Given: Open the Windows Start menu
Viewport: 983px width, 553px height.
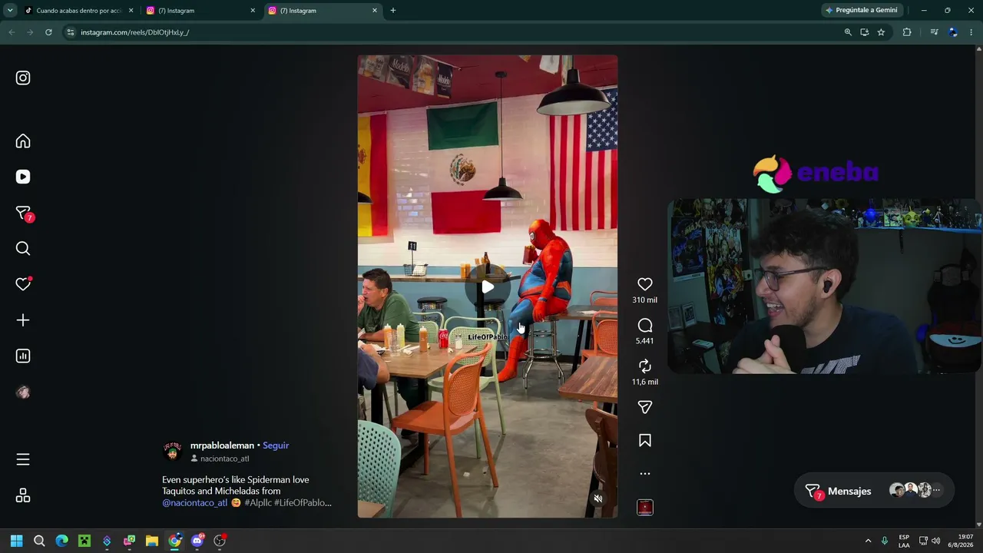Looking at the screenshot, I should point(16,541).
